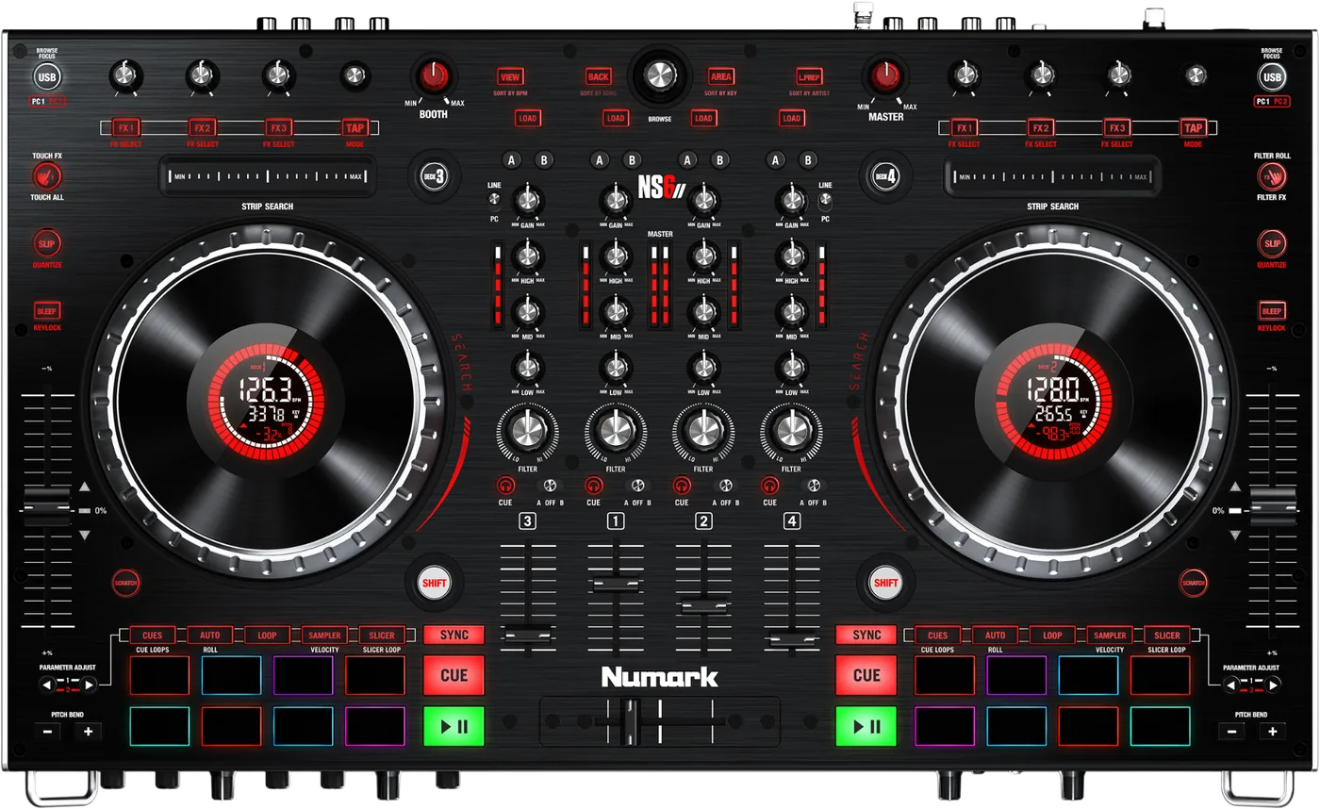Tap the right deck Bleep button
The image size is (1320, 809).
pos(1272,310)
